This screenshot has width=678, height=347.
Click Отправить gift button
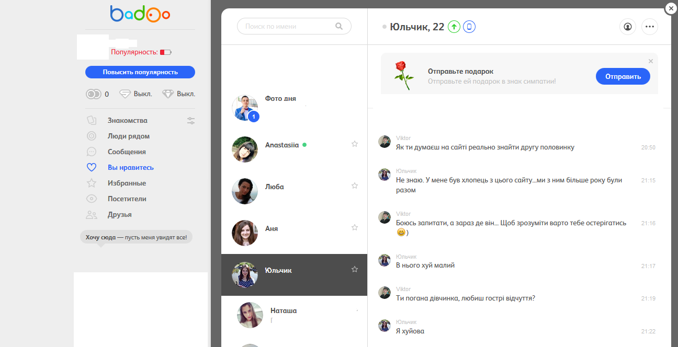(x=623, y=76)
